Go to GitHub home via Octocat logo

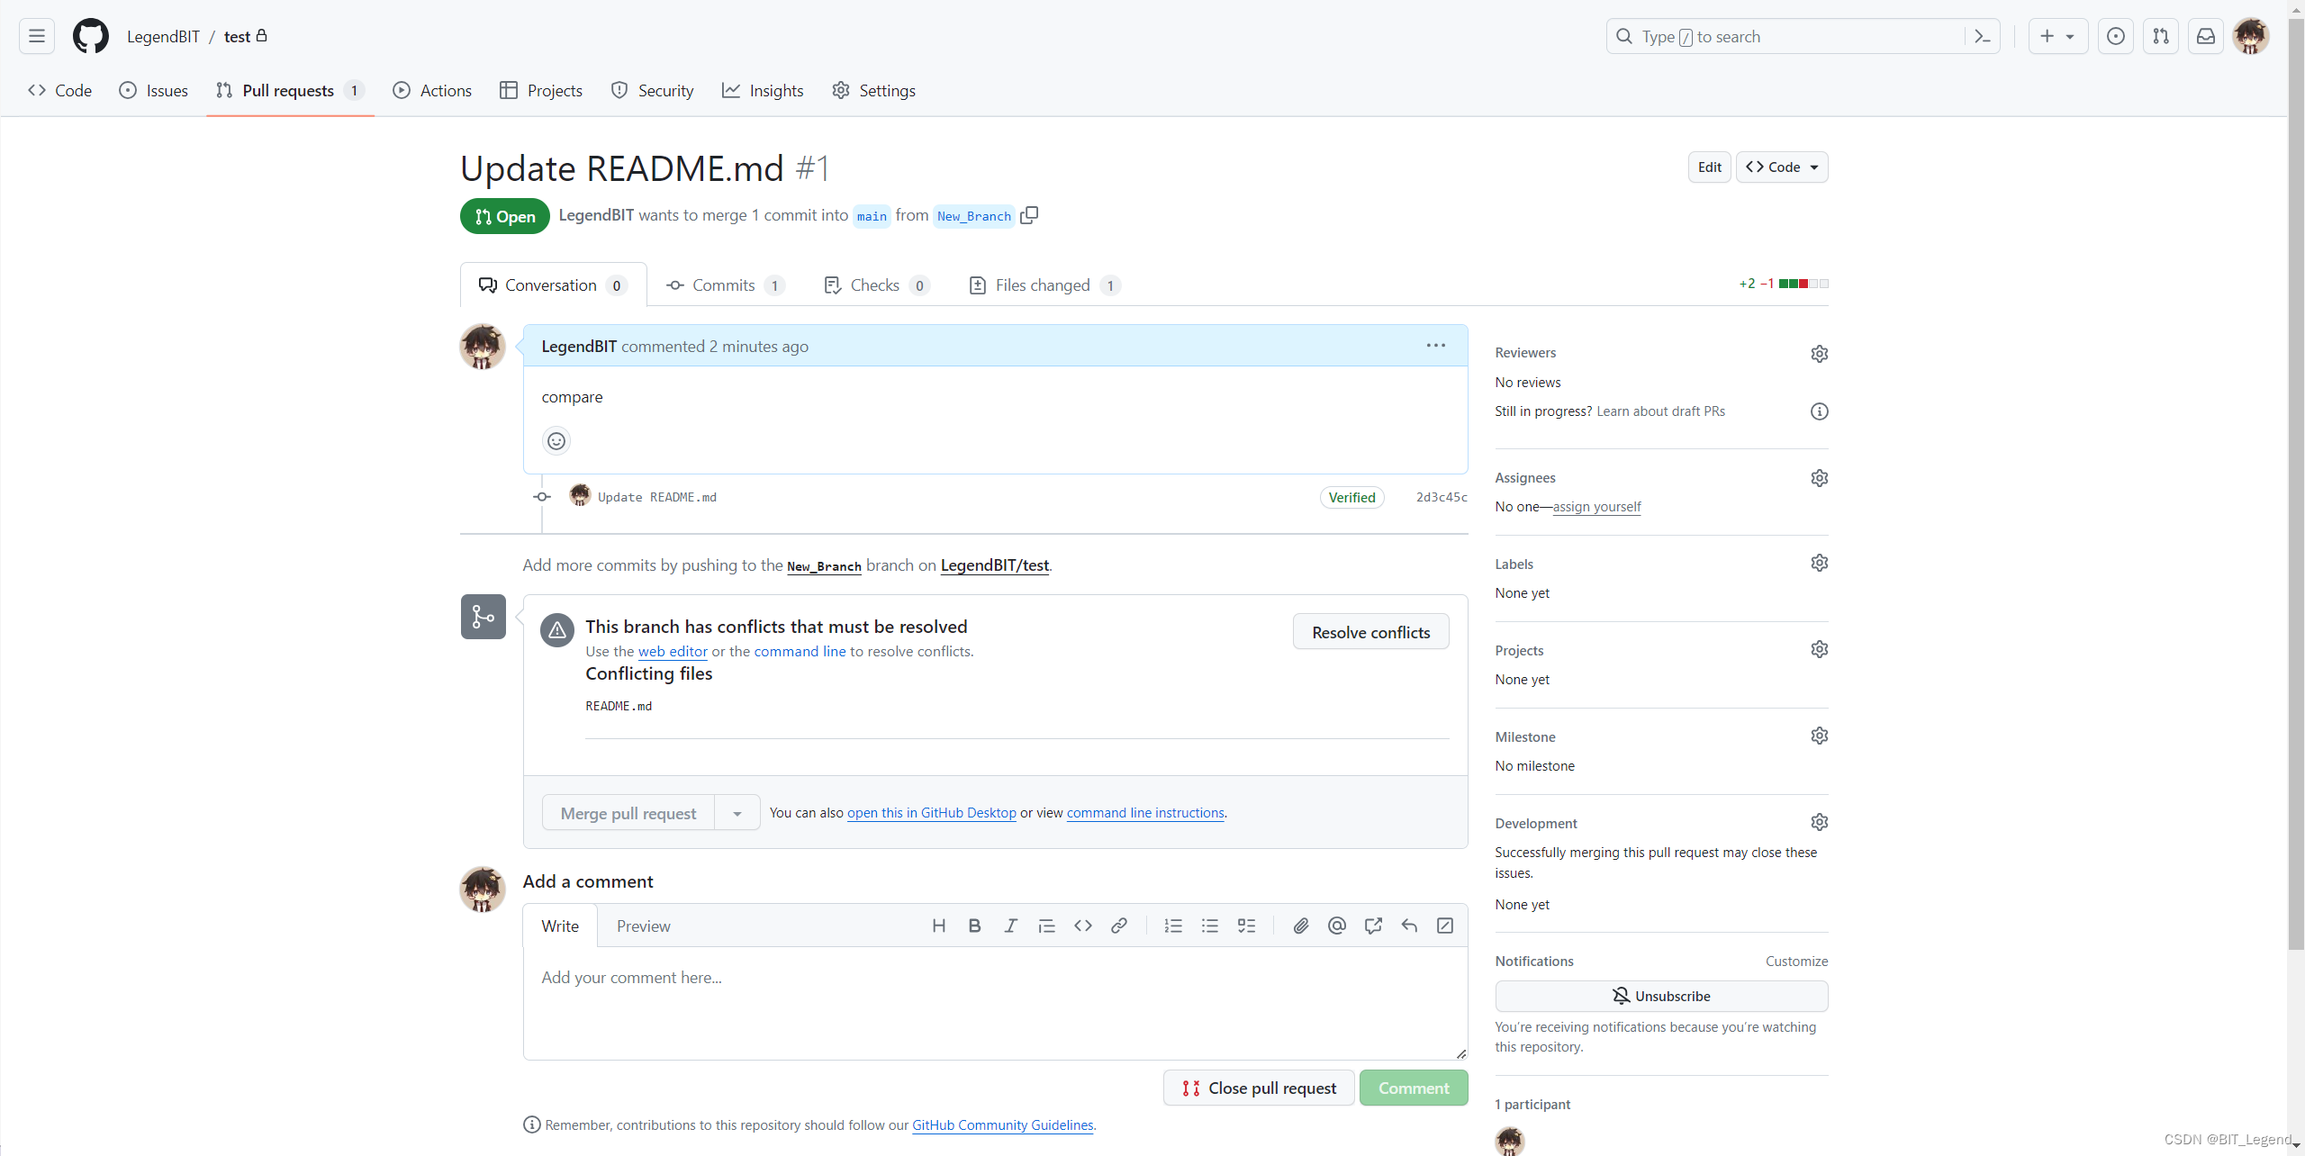click(x=90, y=36)
